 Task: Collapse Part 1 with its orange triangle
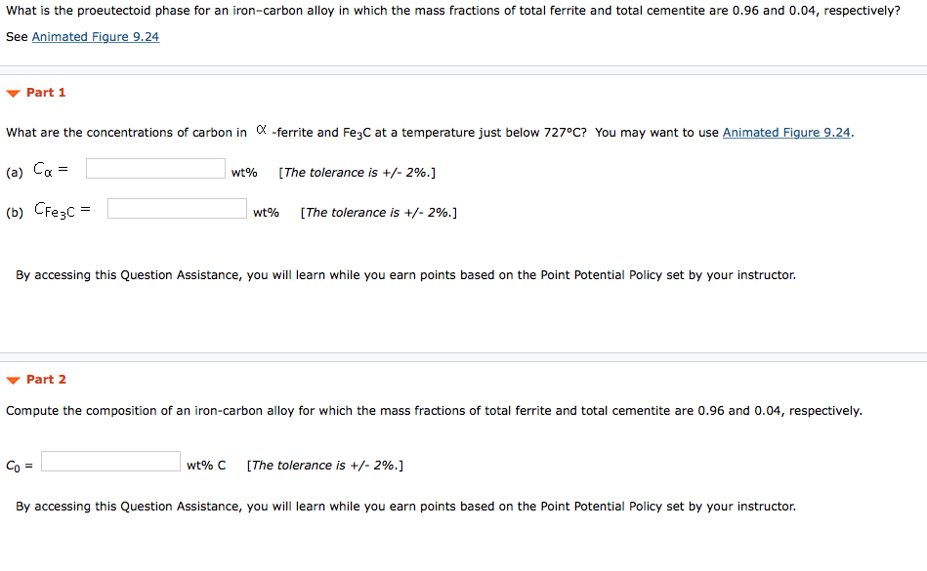[13, 93]
